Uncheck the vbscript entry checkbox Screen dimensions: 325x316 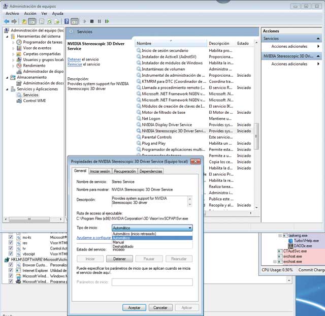click(11, 254)
